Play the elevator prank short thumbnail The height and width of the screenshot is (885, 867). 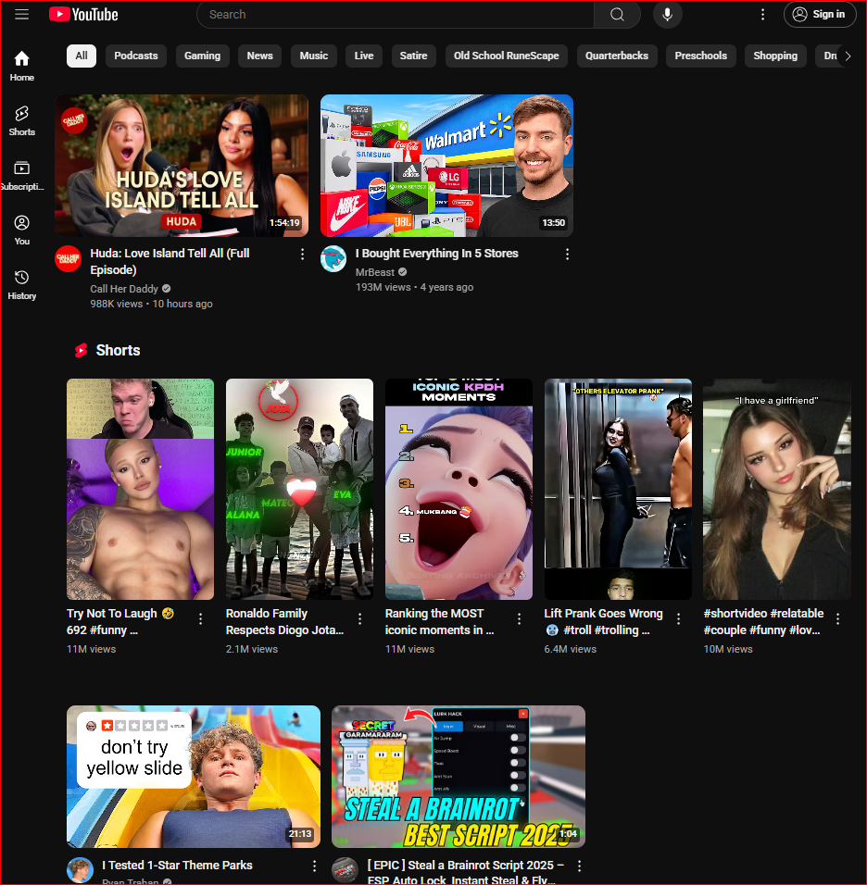(x=618, y=489)
